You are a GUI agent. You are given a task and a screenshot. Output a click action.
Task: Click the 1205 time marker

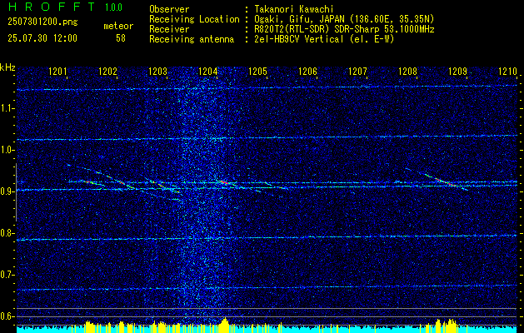[x=258, y=72]
